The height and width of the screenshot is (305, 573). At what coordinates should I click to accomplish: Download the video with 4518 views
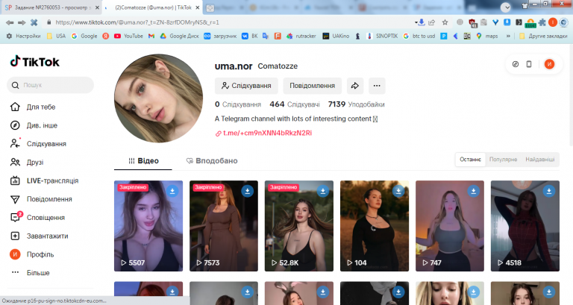[548, 191]
